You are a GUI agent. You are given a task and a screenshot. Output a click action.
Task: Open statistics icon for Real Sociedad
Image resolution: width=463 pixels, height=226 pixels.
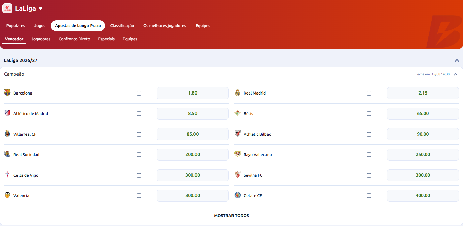coord(139,155)
